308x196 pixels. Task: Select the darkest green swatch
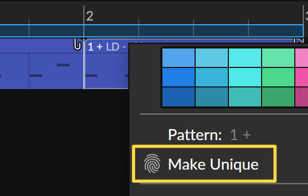tap(278, 97)
